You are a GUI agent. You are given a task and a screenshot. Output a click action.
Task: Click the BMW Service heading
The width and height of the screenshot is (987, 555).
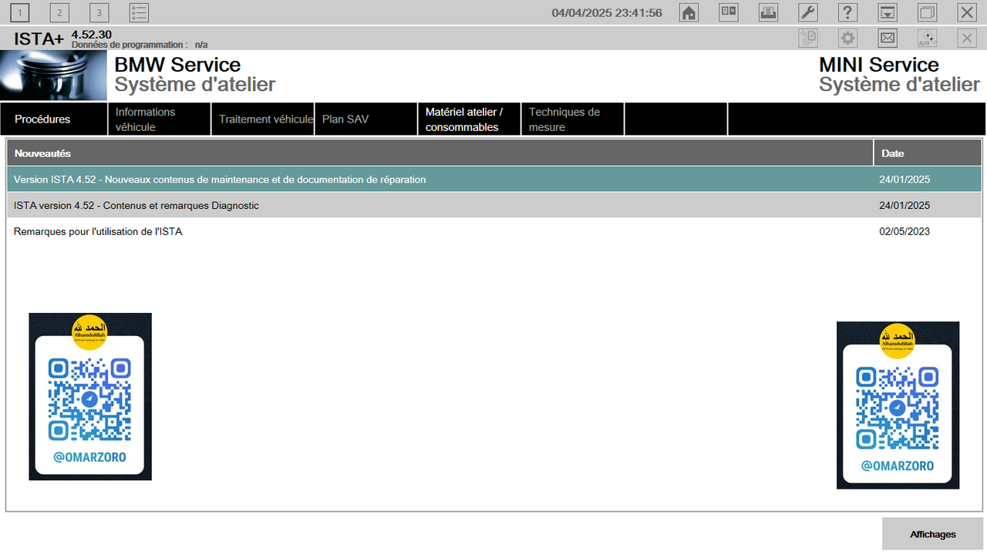(x=177, y=65)
